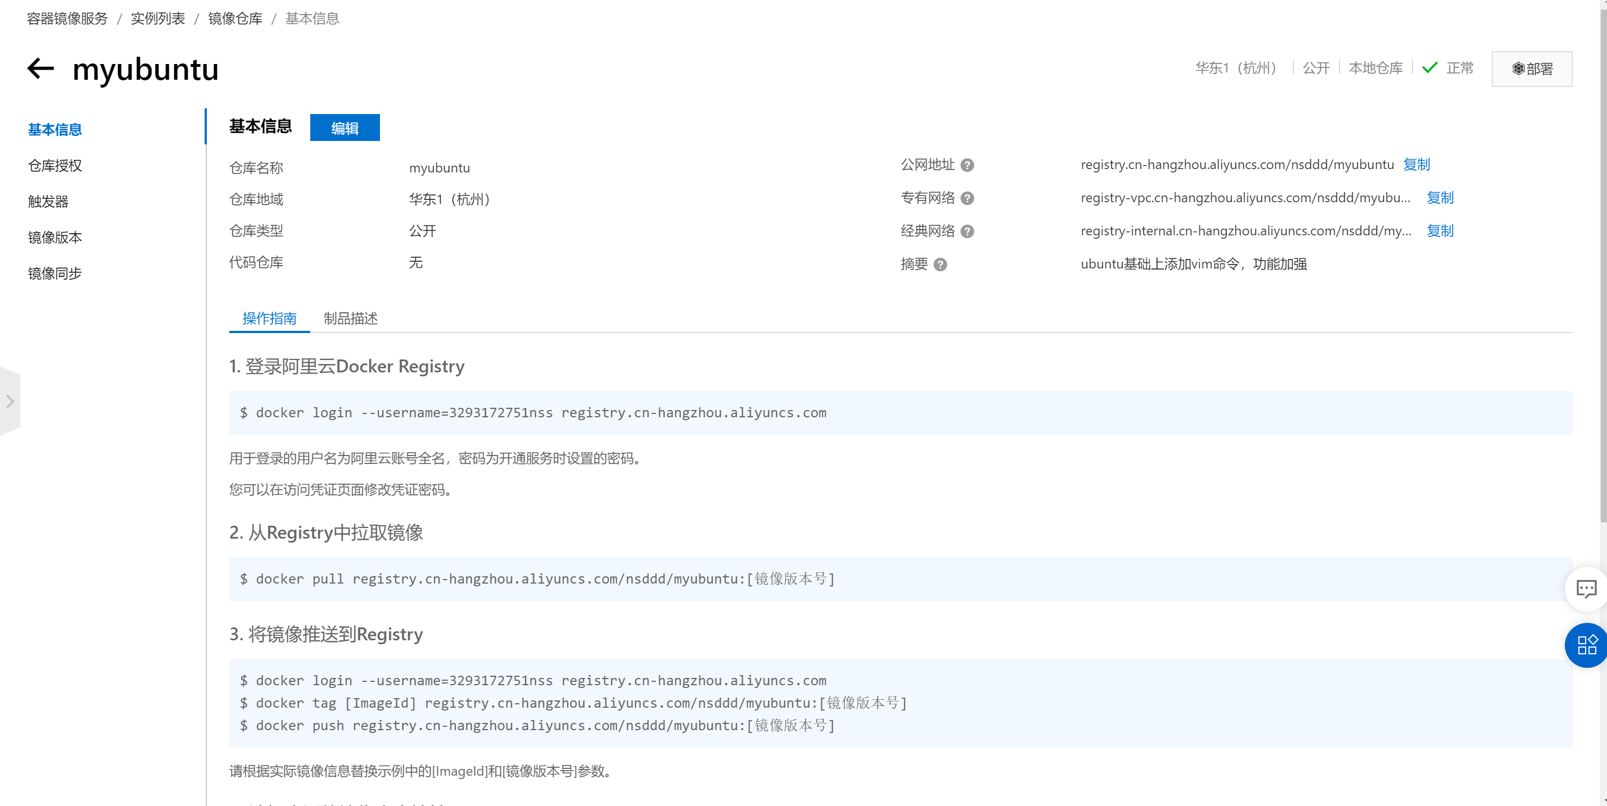The image size is (1607, 806).
Task: Open 仓库授权 in the sidebar
Action: pos(55,166)
